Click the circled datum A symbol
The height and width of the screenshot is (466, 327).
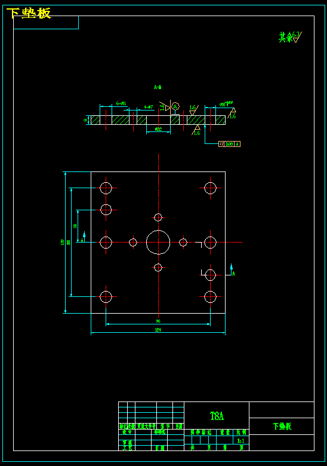[175, 106]
